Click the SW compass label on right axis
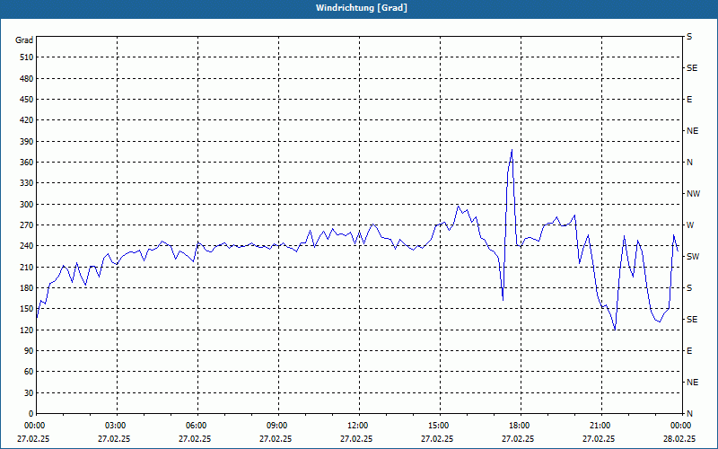 tap(693, 257)
